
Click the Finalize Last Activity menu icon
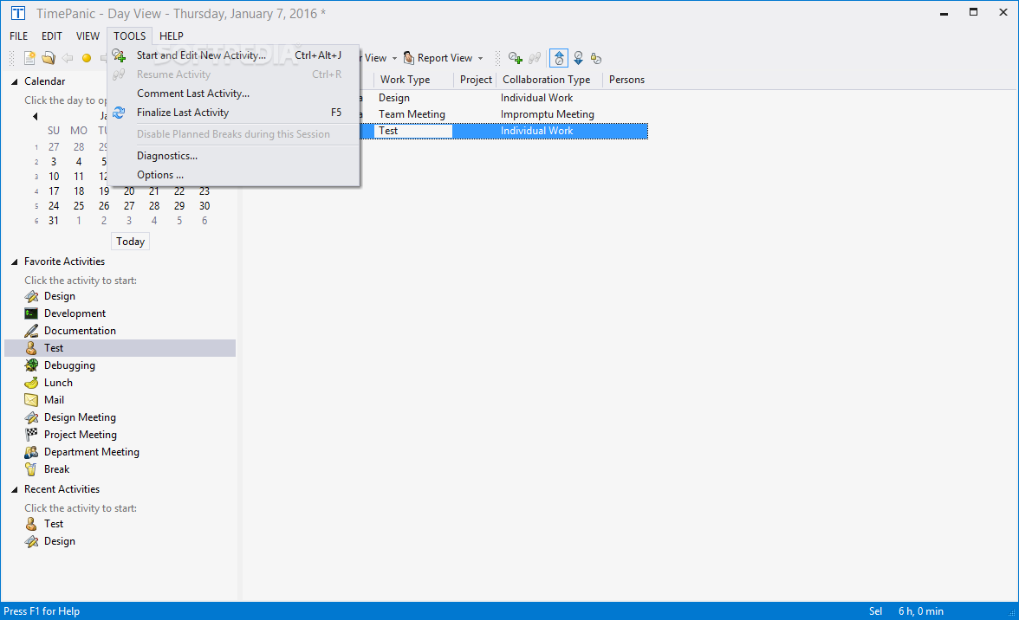pyautogui.click(x=119, y=113)
